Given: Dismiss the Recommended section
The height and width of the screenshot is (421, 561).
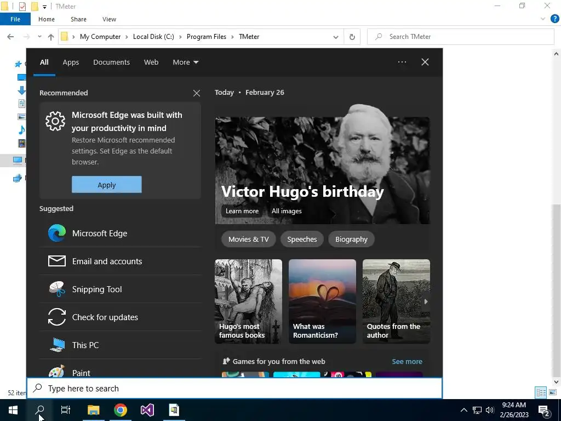Looking at the screenshot, I should coord(197,93).
